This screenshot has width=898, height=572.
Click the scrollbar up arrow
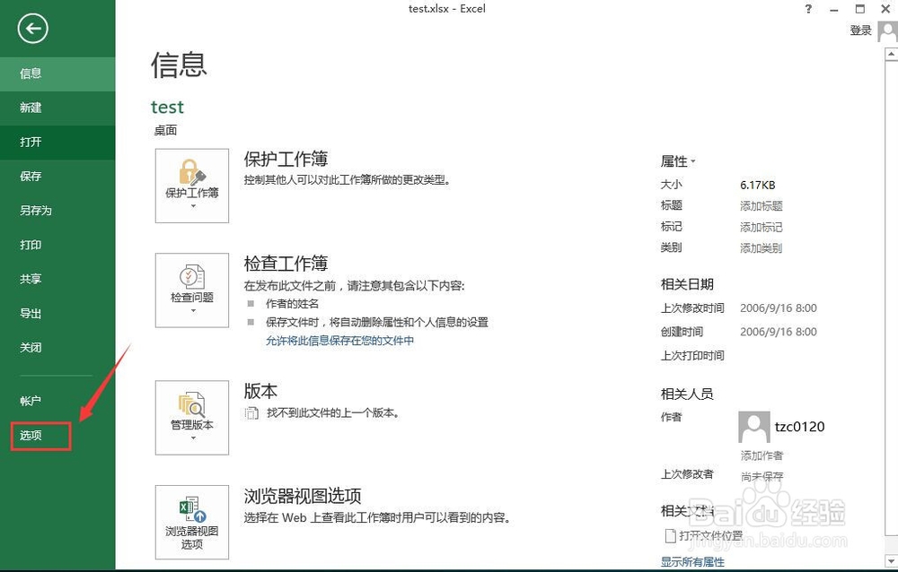(x=891, y=55)
